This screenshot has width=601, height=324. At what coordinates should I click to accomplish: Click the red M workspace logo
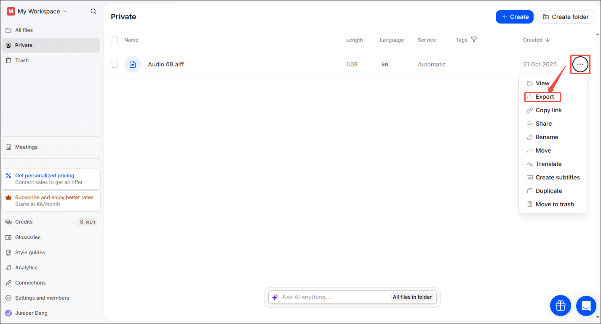point(11,11)
